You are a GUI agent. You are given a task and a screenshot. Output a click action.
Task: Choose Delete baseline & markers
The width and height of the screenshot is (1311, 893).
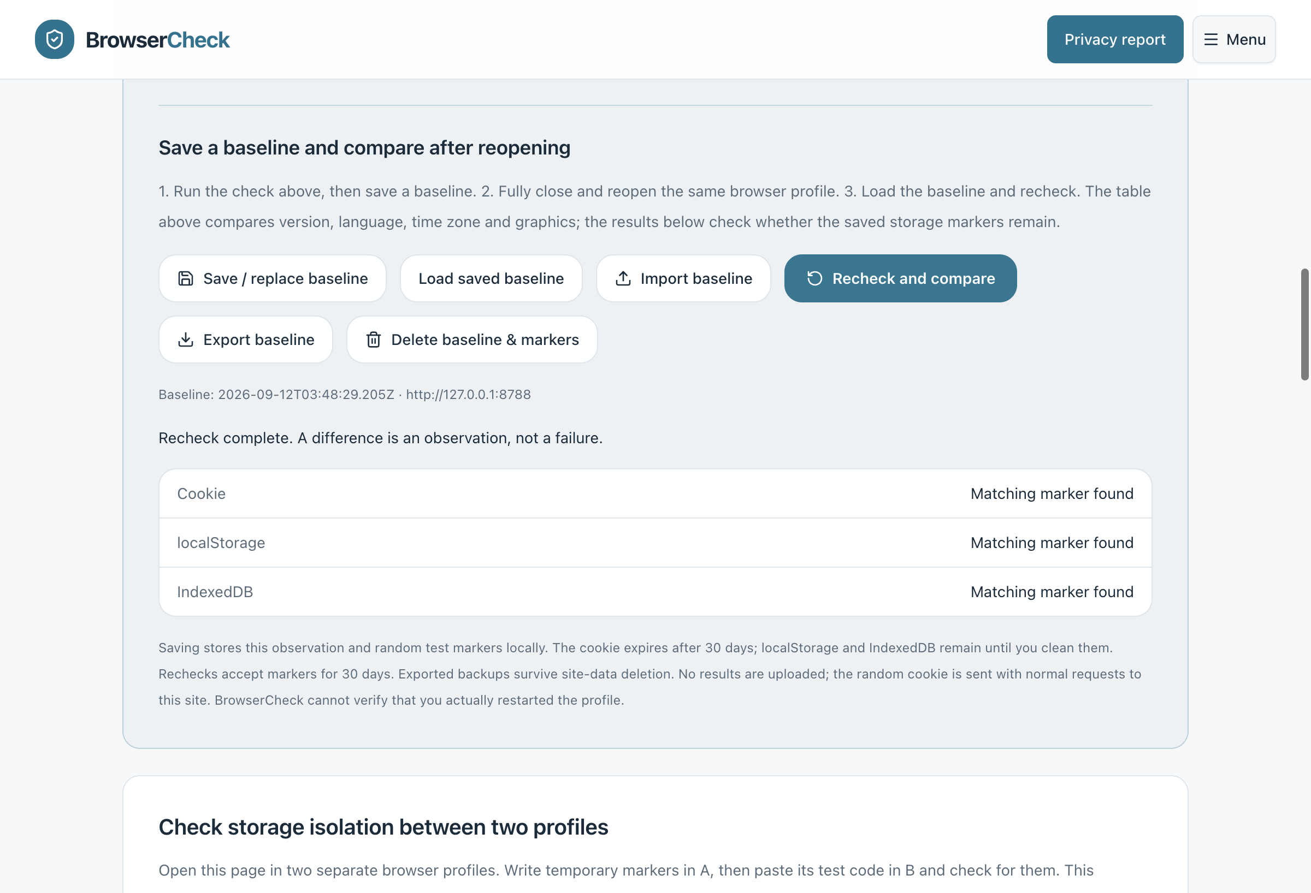coord(471,340)
